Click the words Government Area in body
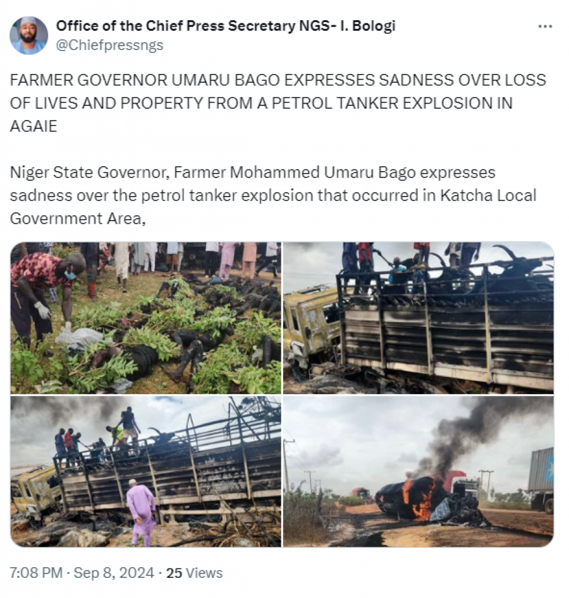 pos(78,218)
